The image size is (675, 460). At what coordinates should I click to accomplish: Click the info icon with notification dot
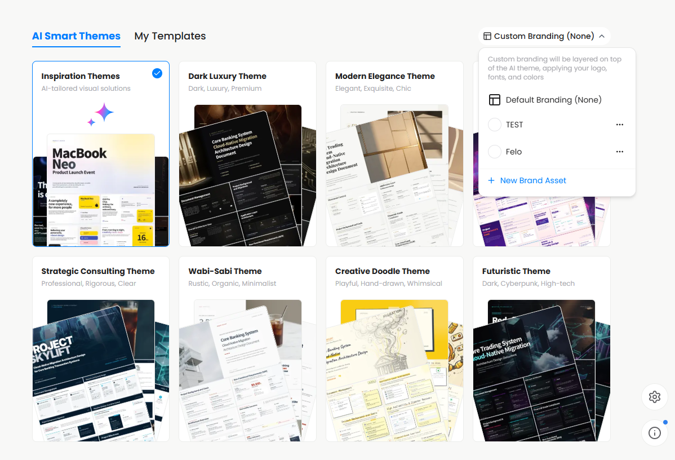tap(654, 432)
